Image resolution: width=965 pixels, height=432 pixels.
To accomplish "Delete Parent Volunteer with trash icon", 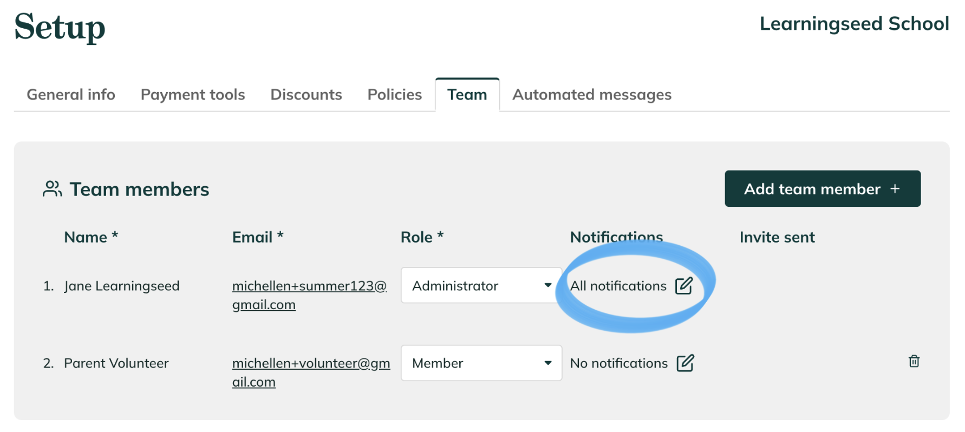I will tap(914, 361).
